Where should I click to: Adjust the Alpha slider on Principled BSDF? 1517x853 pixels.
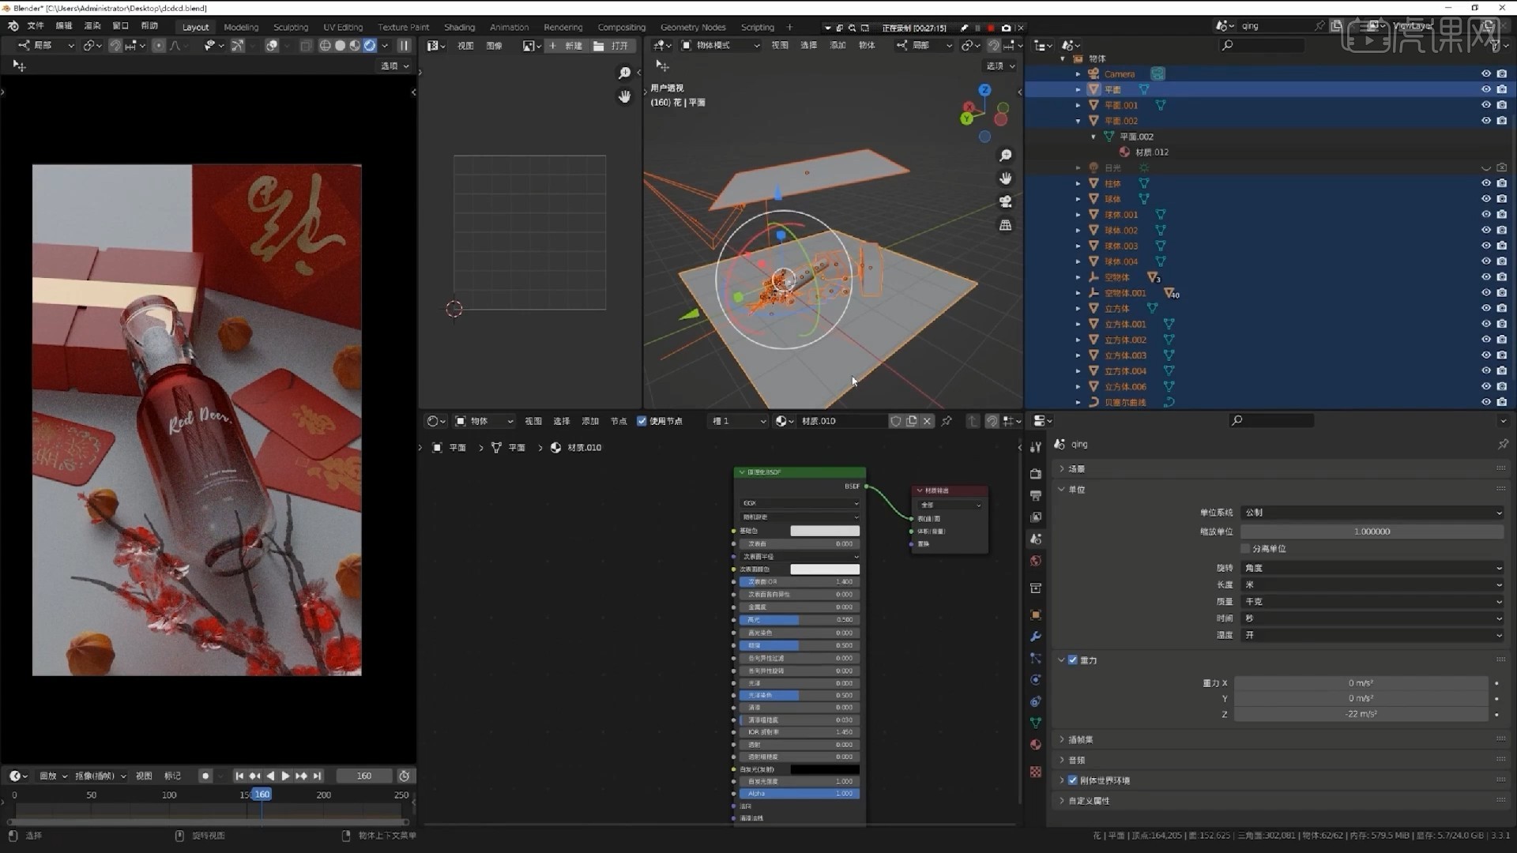click(800, 794)
